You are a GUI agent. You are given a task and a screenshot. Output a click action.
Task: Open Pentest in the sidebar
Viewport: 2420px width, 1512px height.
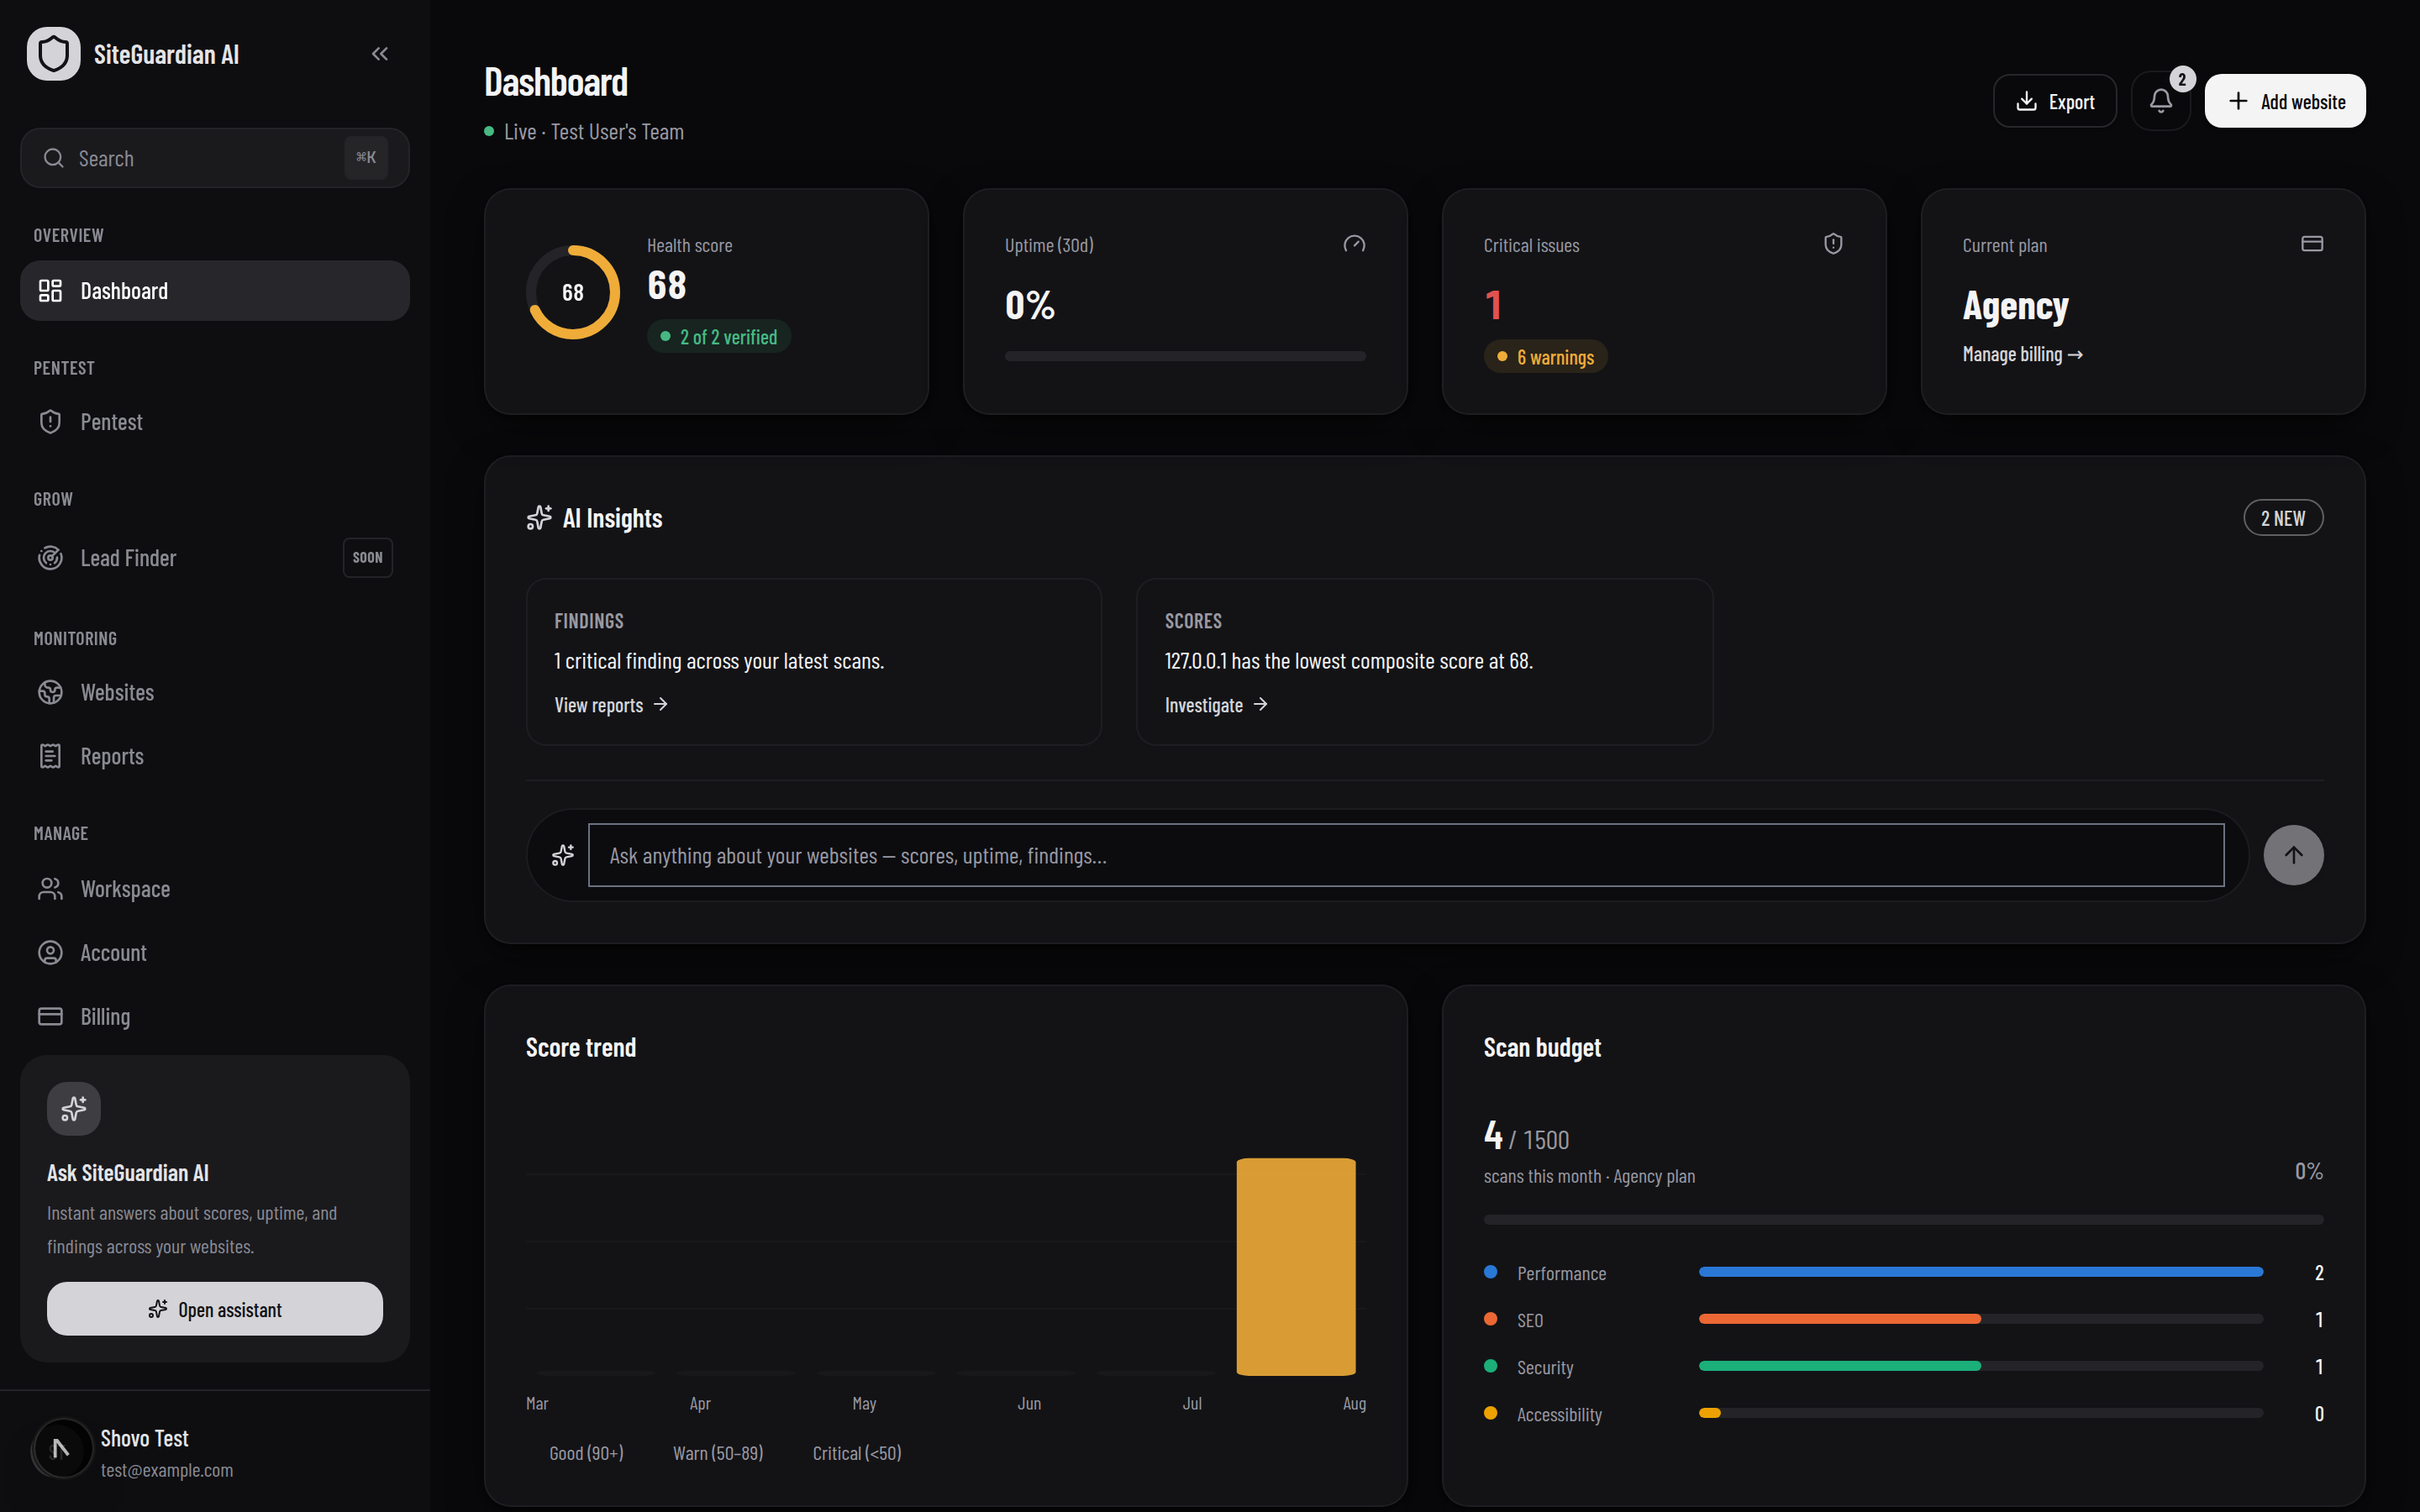click(215, 422)
